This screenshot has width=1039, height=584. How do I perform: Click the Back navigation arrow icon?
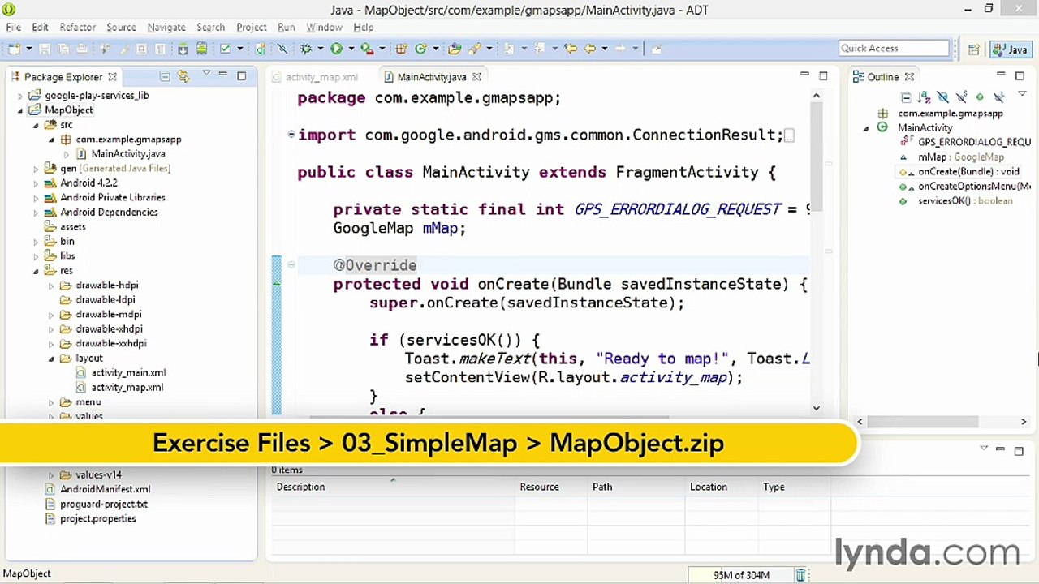pyautogui.click(x=590, y=49)
